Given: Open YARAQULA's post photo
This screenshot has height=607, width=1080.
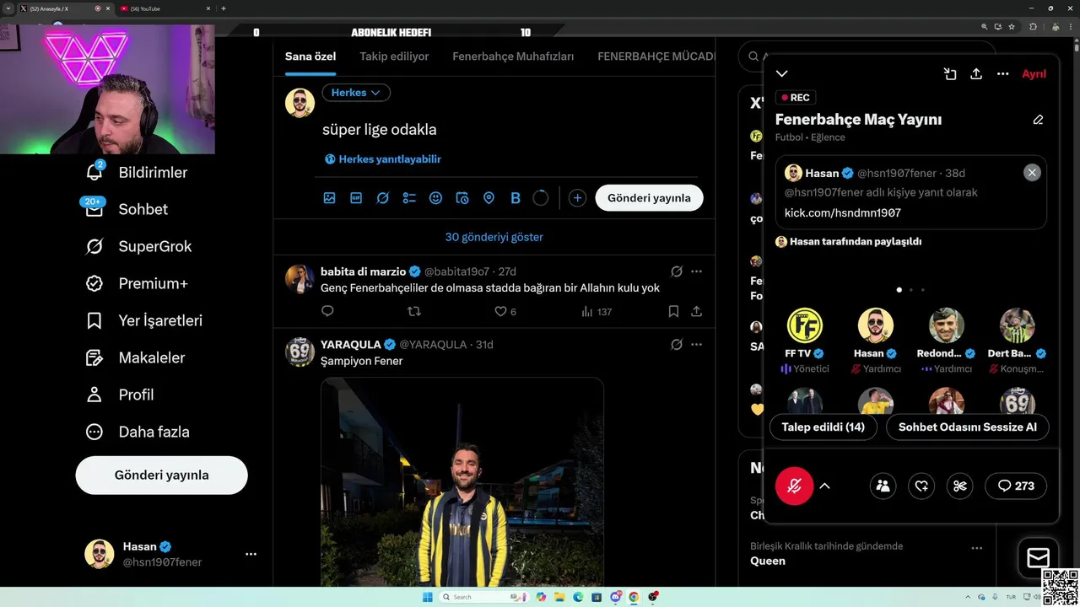Looking at the screenshot, I should (462, 482).
